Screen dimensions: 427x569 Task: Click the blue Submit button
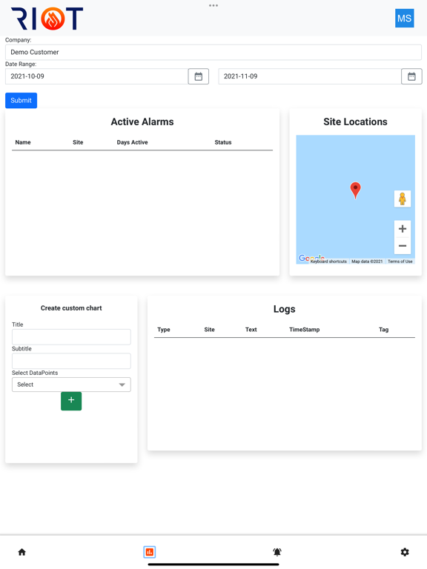21,101
